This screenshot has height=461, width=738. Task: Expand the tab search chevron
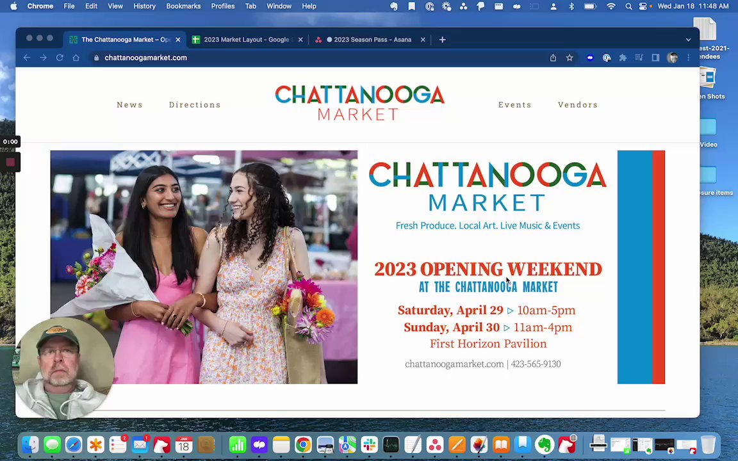click(x=688, y=40)
